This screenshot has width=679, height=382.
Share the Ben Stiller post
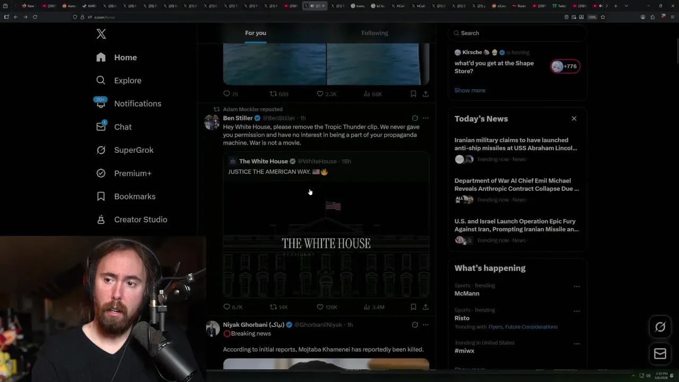425,307
